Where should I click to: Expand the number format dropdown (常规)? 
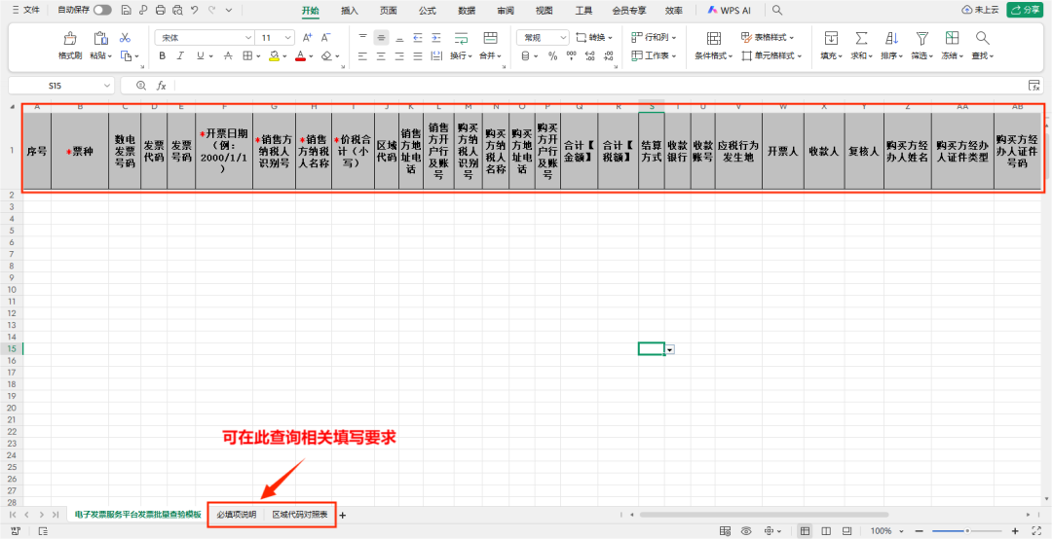(x=543, y=37)
